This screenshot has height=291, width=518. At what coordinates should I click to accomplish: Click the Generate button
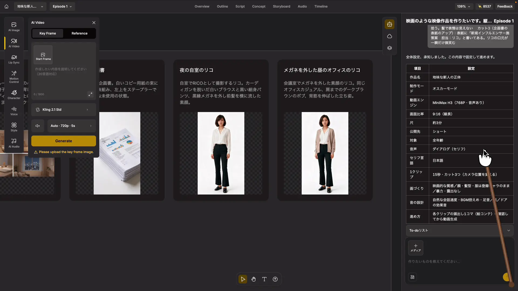(64, 141)
